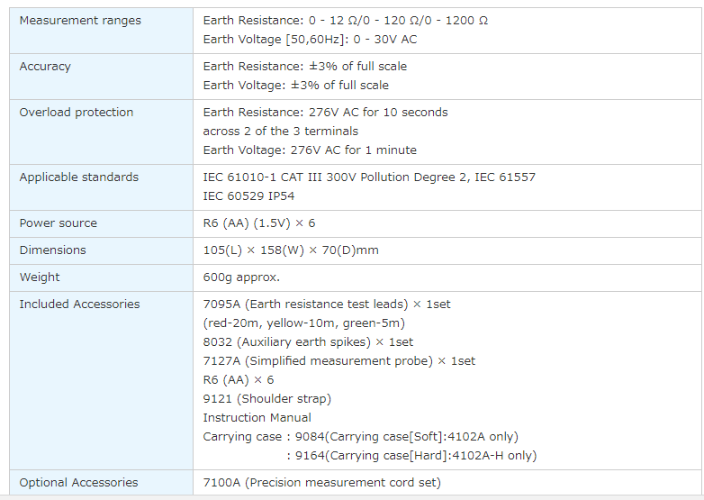Select the 9121 Shoulder strap entry
Screen dimensions: 704x500
pos(266,399)
